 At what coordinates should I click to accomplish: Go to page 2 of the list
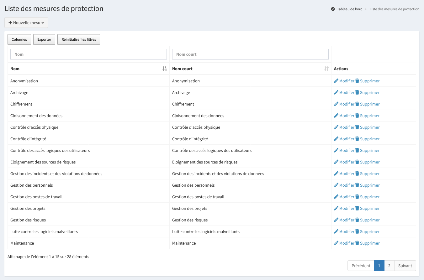pos(389,266)
